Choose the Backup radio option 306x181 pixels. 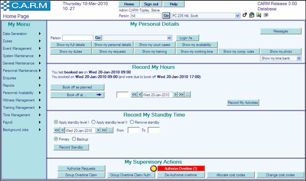point(74,139)
